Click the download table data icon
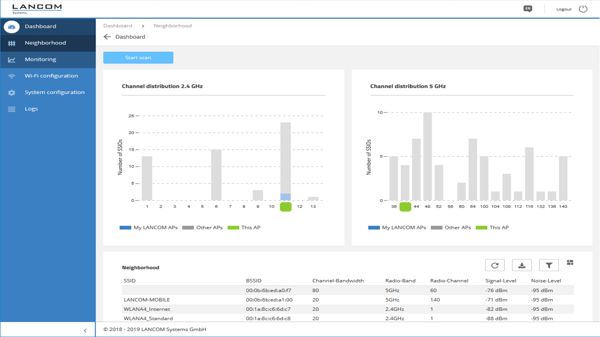Screen dimensions: 600x337 point(522,265)
